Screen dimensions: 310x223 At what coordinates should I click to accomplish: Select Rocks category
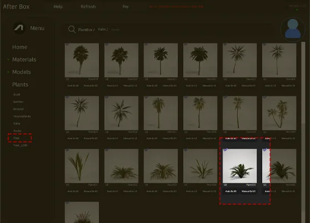click(x=17, y=131)
